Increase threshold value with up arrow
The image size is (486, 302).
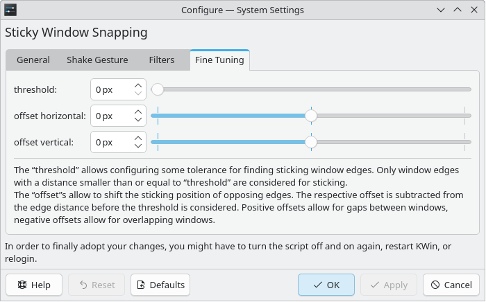coord(138,86)
